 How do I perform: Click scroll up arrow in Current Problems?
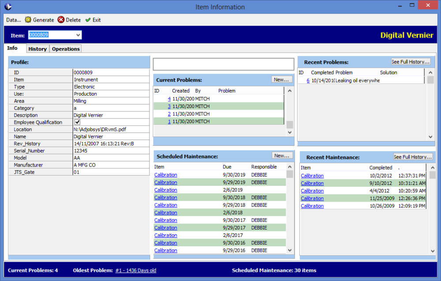pos(290,91)
